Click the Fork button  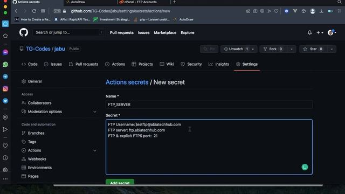pyautogui.click(x=273, y=49)
